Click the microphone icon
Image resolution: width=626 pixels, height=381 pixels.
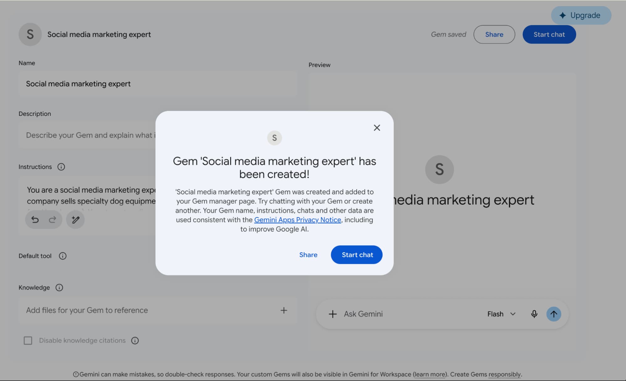(534, 314)
